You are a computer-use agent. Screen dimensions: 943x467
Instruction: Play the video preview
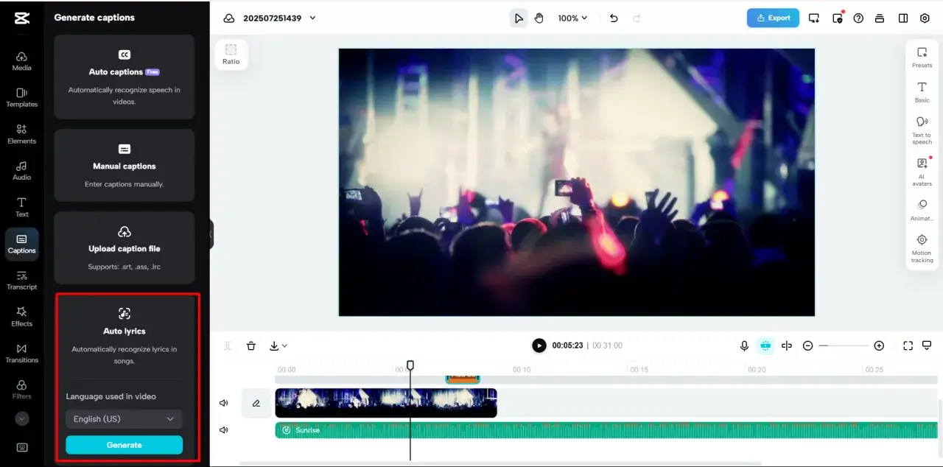[539, 345]
